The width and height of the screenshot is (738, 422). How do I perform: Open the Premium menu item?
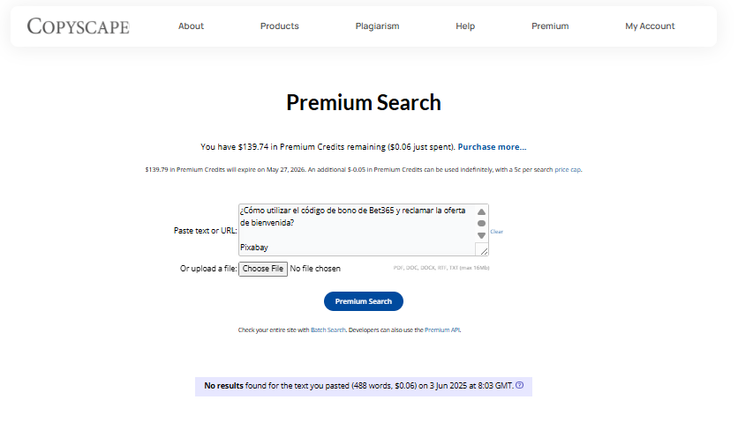point(550,26)
